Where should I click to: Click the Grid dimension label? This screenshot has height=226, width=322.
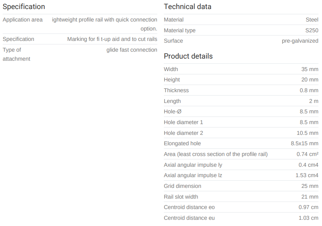(182, 186)
